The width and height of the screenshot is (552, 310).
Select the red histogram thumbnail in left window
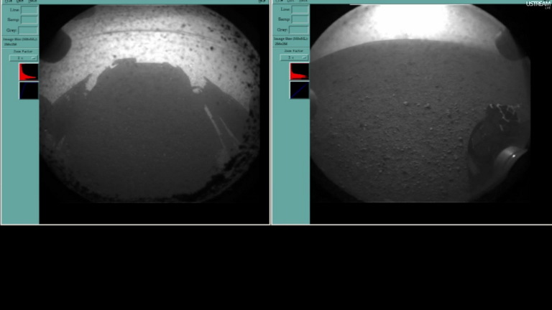29,72
